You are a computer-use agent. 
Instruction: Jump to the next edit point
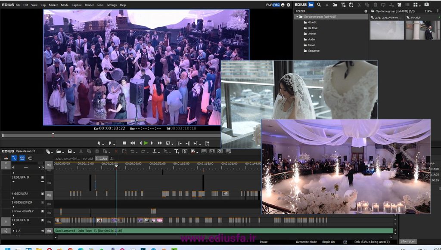188,143
